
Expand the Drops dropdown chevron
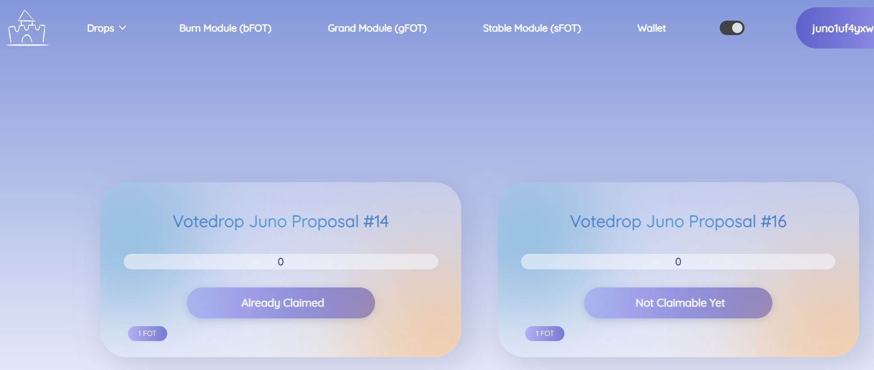coord(122,28)
